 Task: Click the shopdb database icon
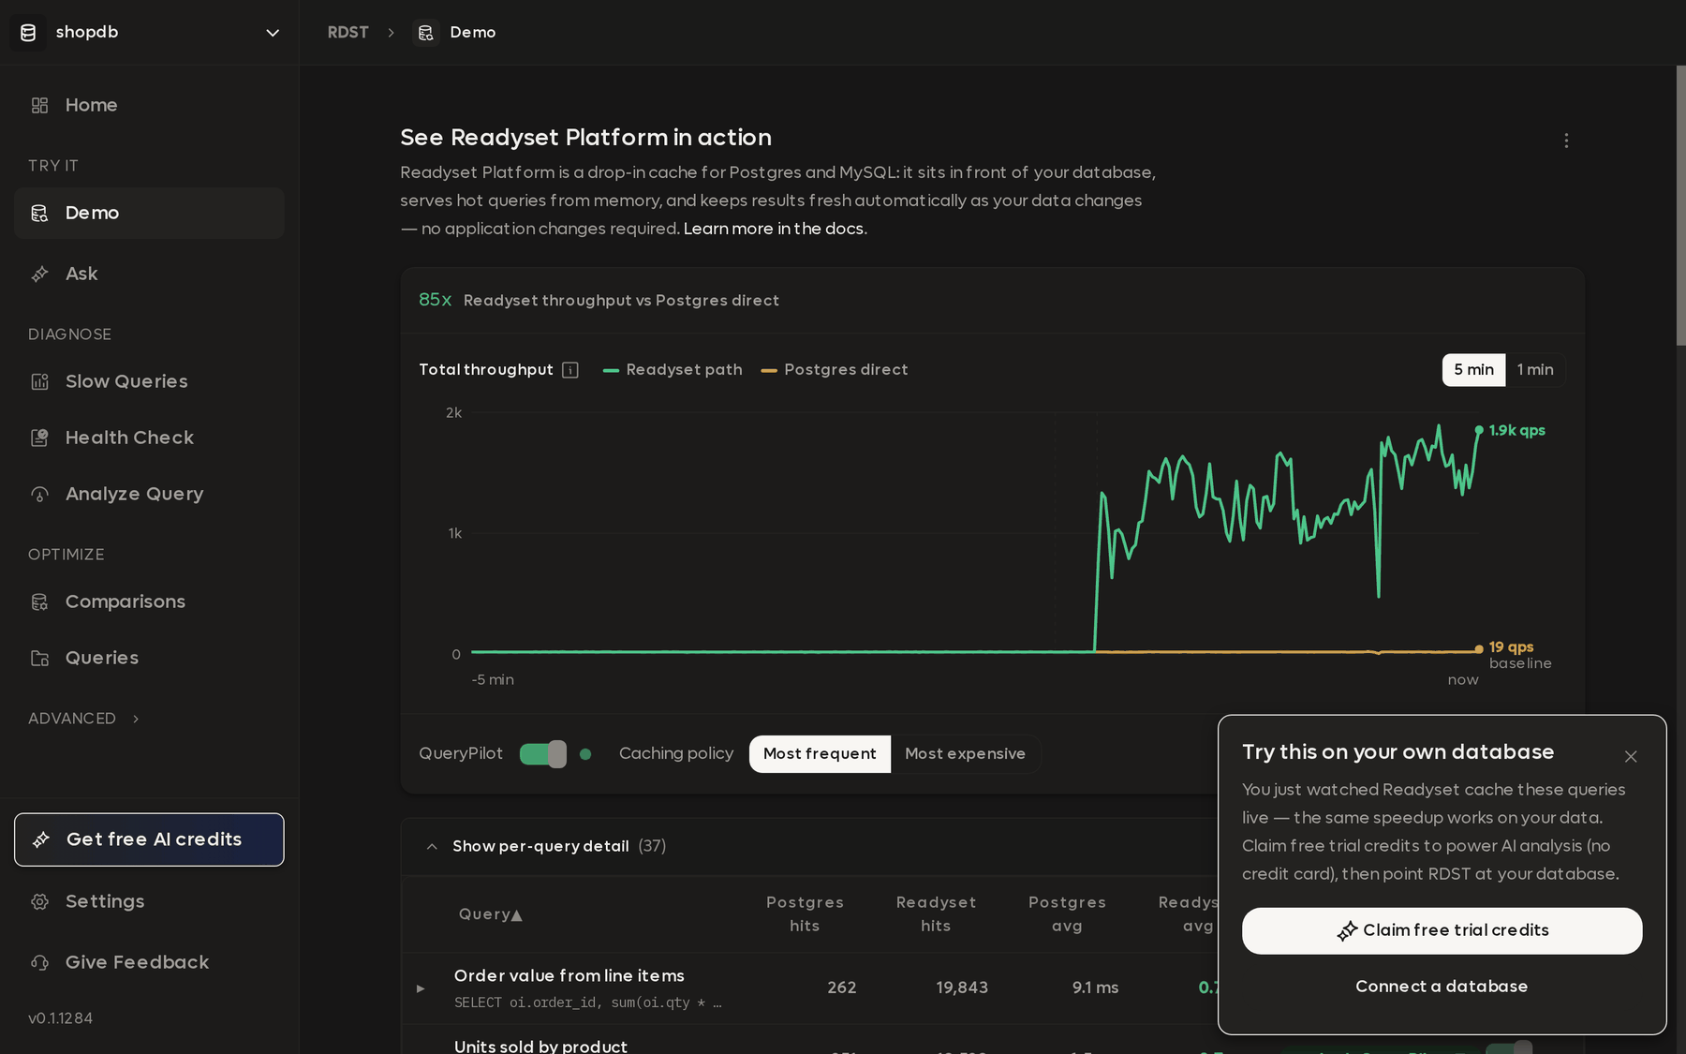pyautogui.click(x=28, y=33)
